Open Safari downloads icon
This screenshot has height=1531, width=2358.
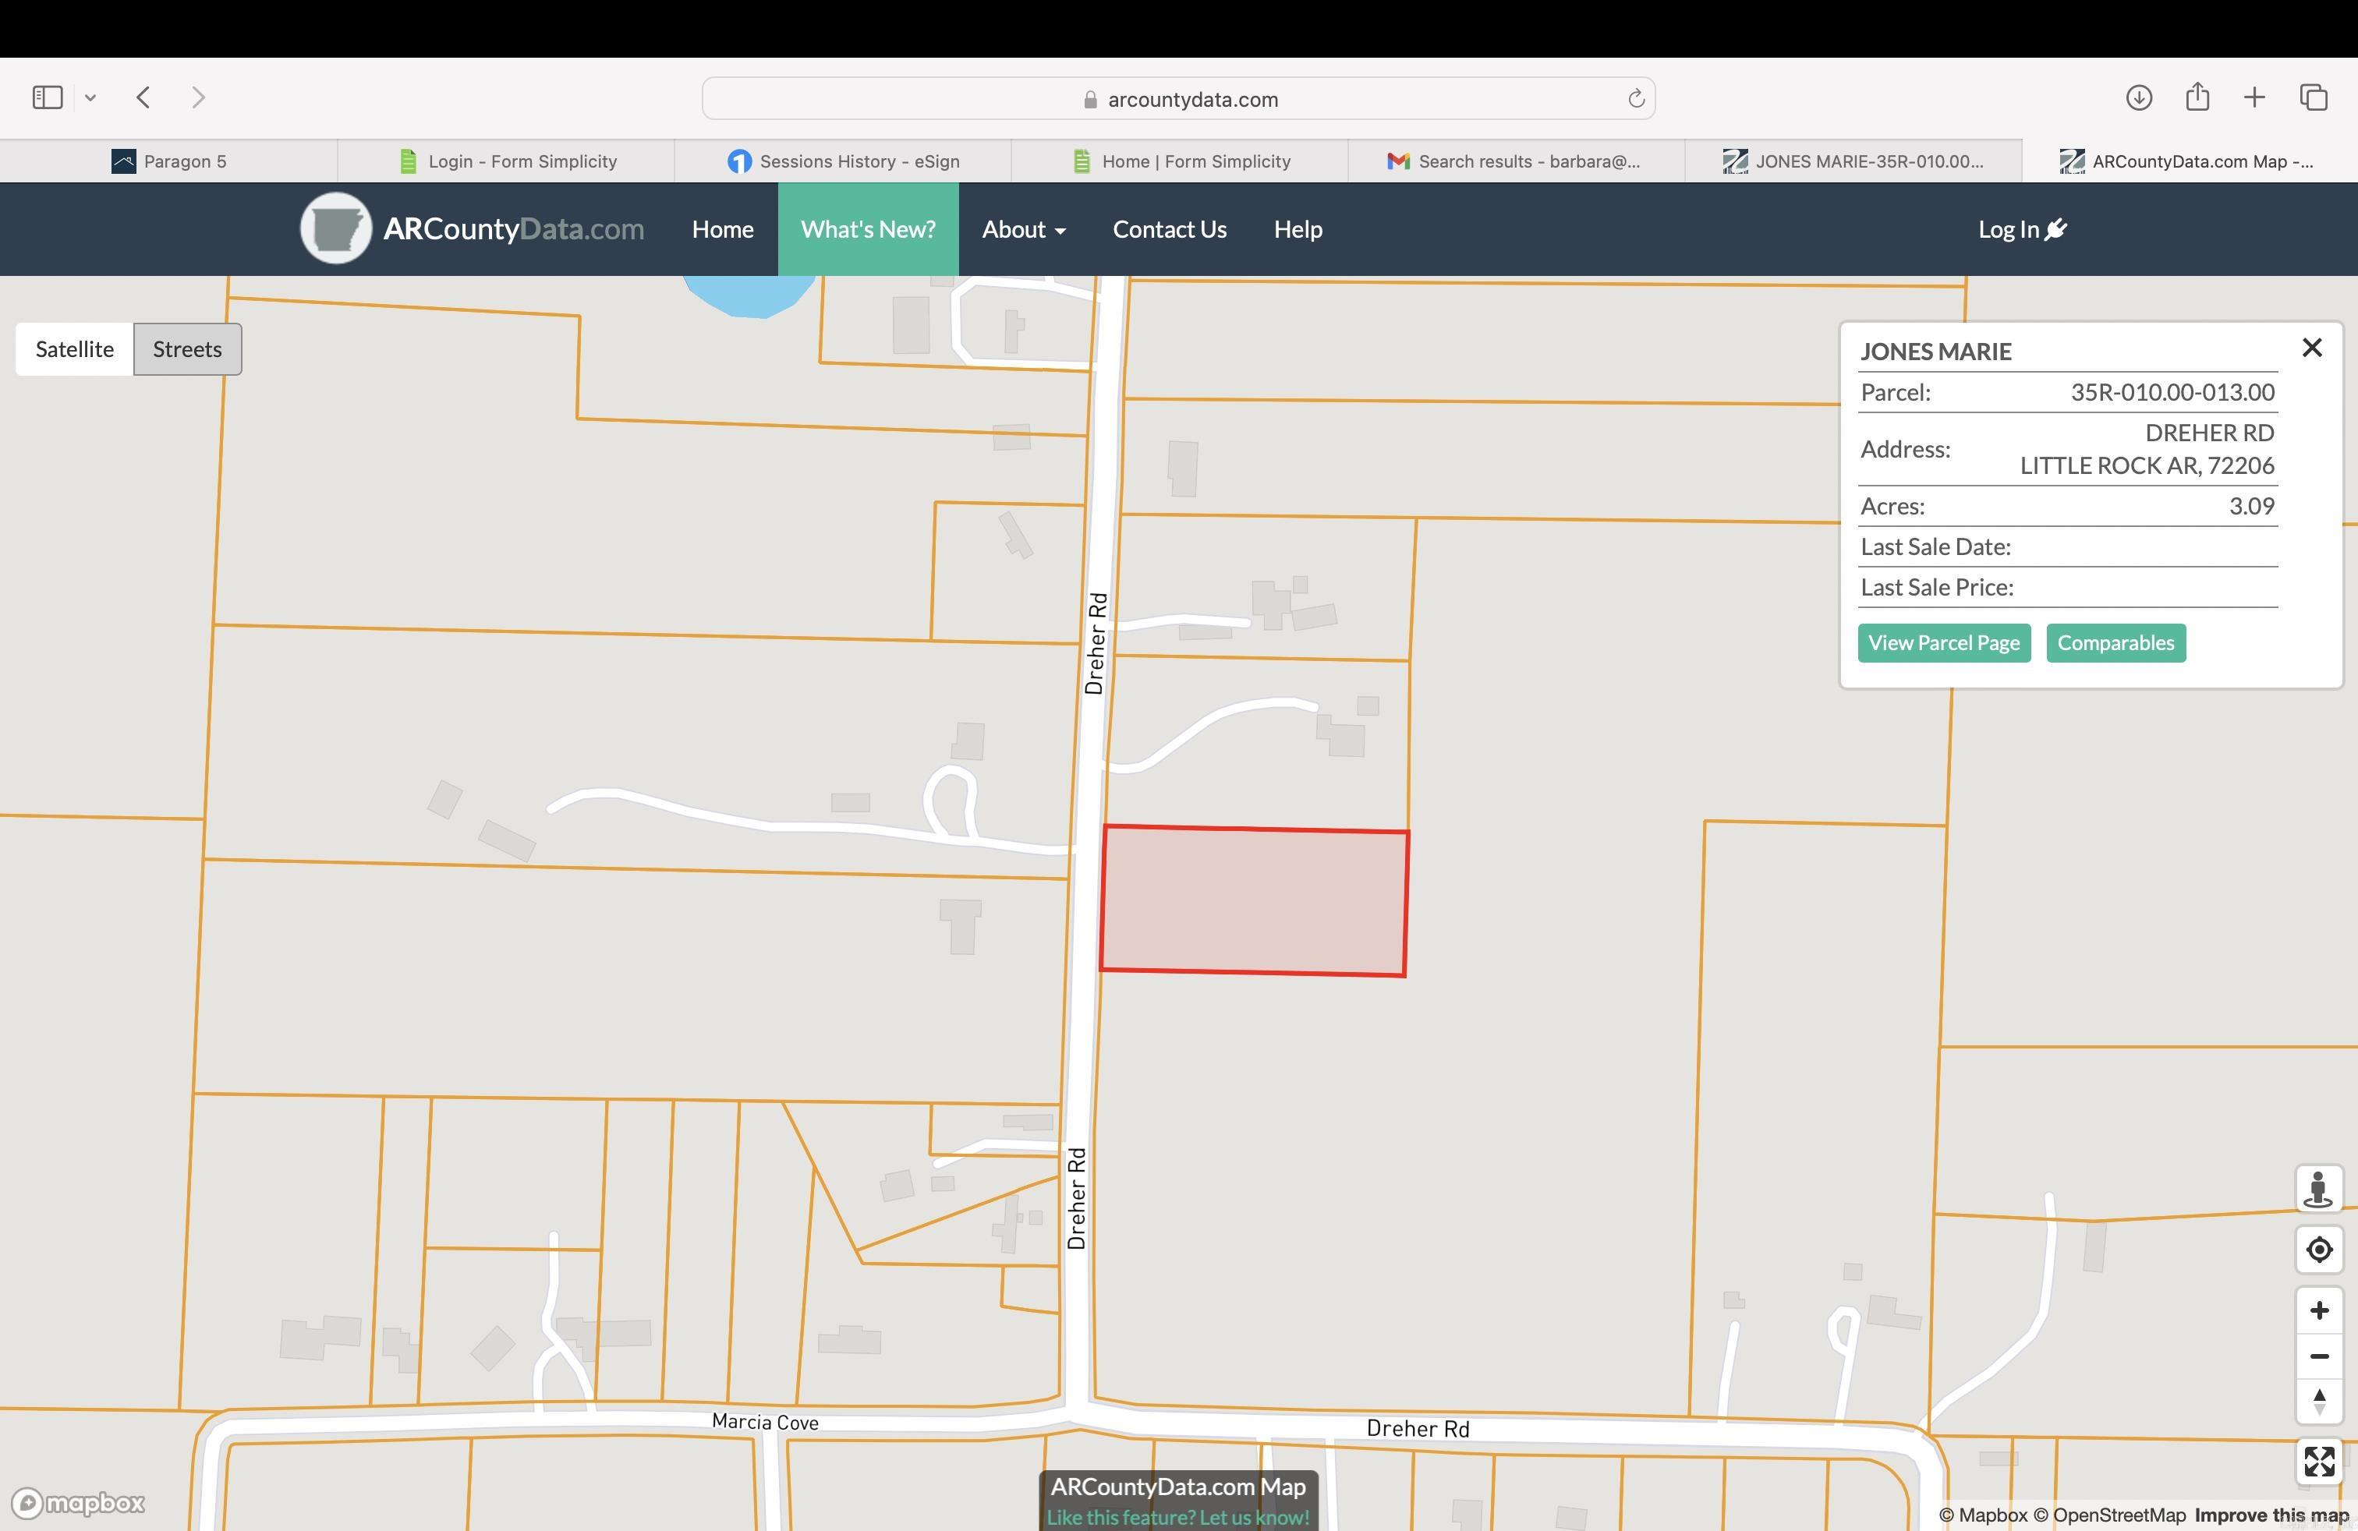2138,97
